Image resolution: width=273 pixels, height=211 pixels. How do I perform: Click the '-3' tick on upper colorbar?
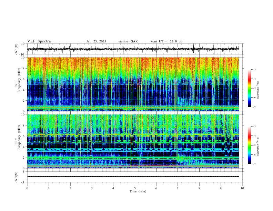pyautogui.click(x=254, y=69)
